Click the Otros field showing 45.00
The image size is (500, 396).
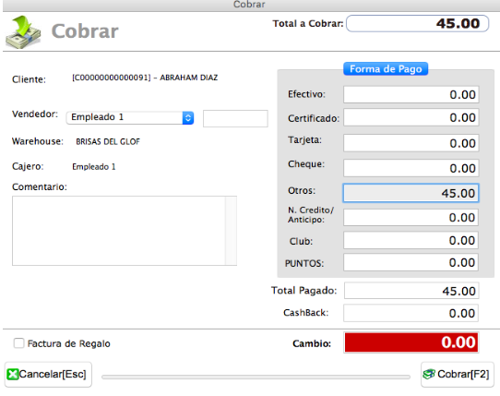(x=411, y=193)
